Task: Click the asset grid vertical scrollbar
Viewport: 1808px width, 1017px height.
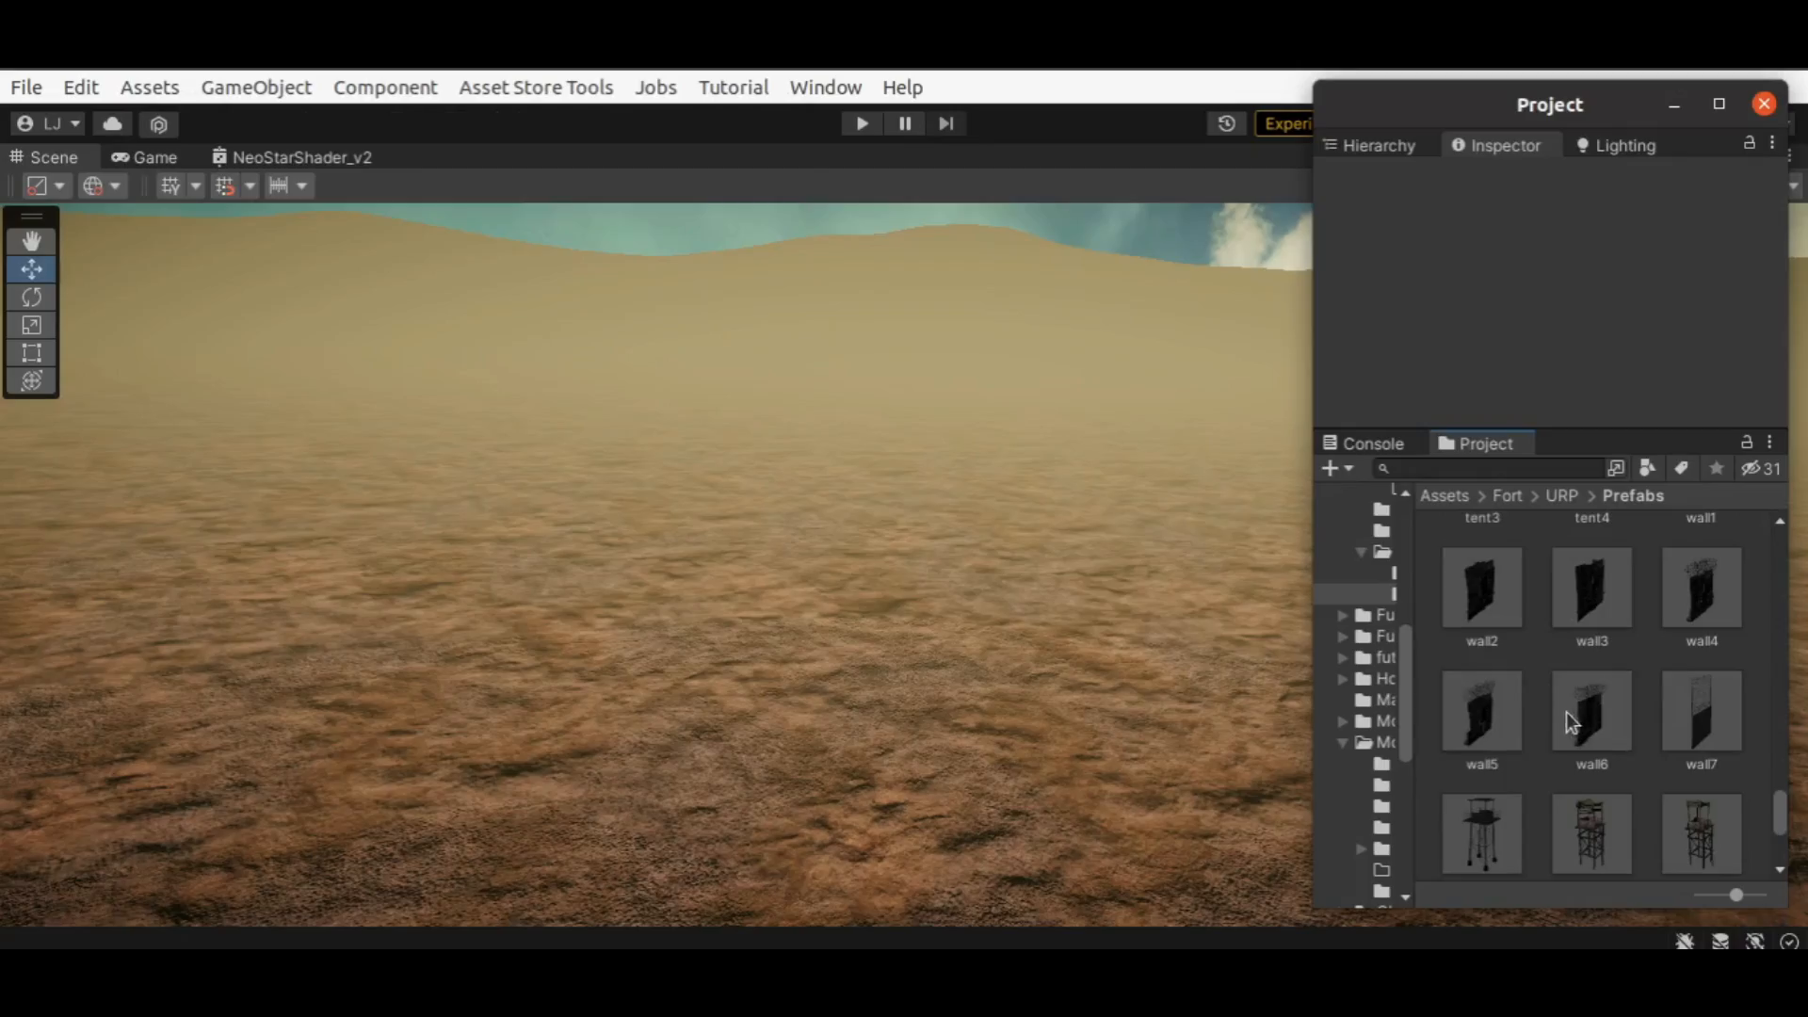Action: 1780,812
